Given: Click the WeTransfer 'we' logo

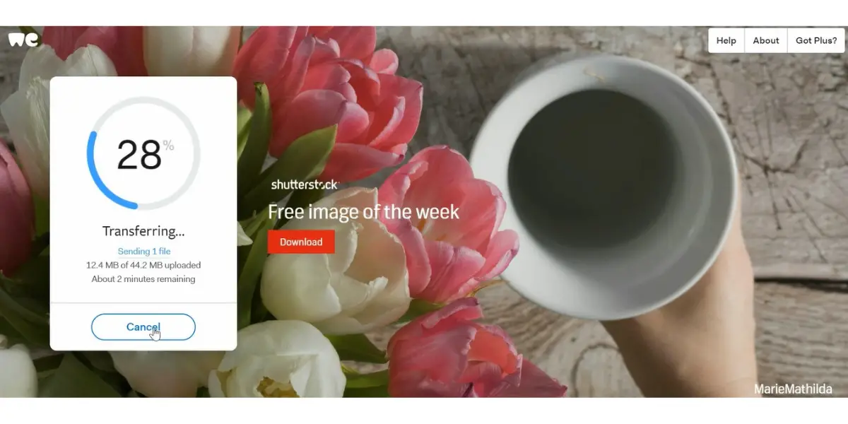Looking at the screenshot, I should click(x=23, y=39).
